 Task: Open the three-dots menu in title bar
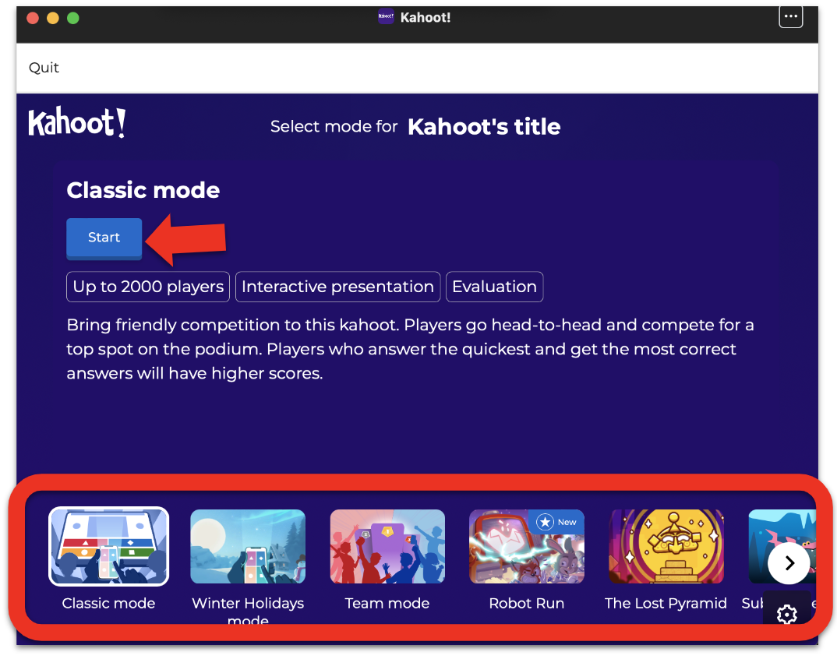[x=790, y=17]
